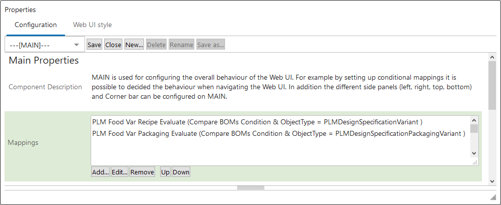Switch to the Web UI style tab
Viewport: 501px width, 205px height.
(92, 25)
